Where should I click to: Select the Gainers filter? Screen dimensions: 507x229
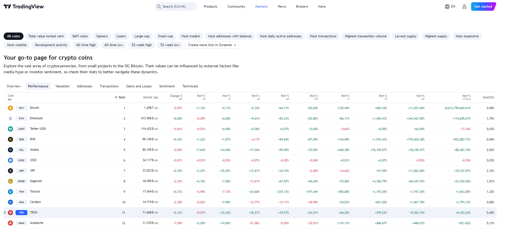tap(102, 36)
